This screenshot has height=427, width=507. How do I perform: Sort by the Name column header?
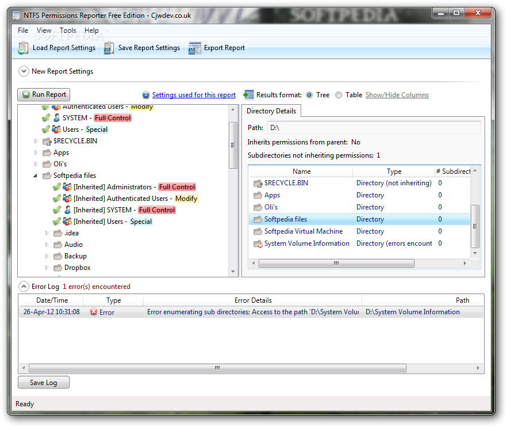(301, 171)
